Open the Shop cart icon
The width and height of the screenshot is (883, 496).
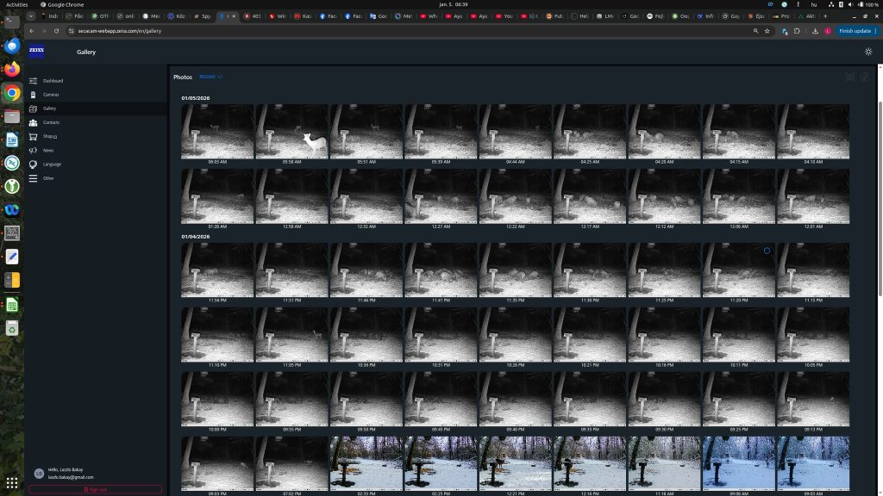click(x=34, y=136)
